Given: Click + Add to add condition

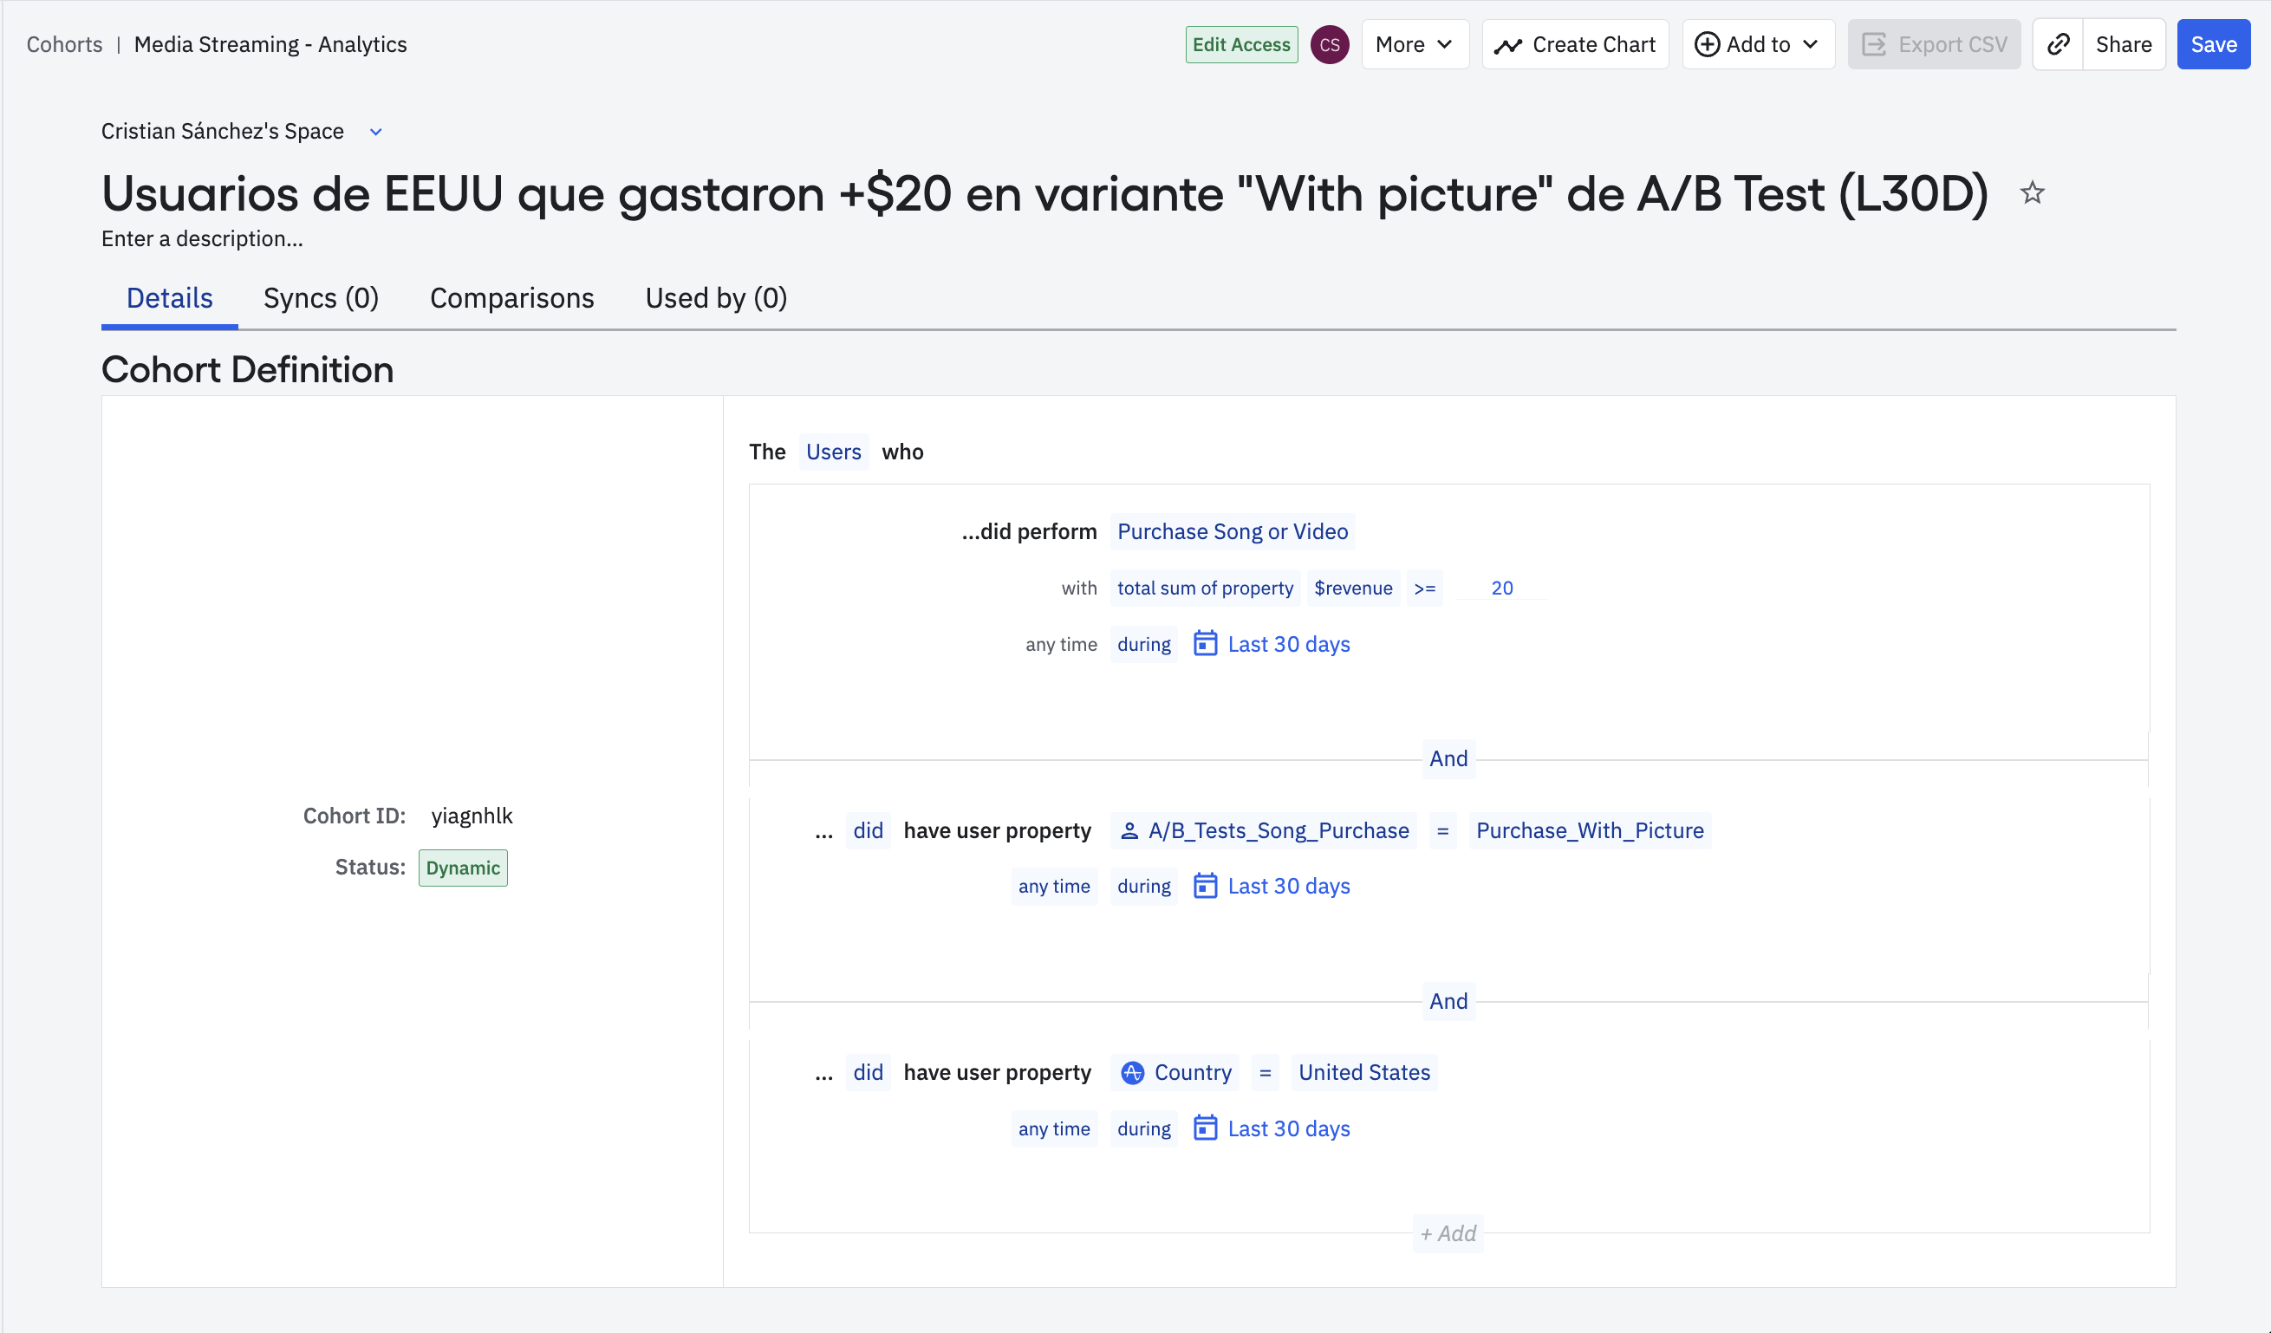Looking at the screenshot, I should pyautogui.click(x=1448, y=1233).
